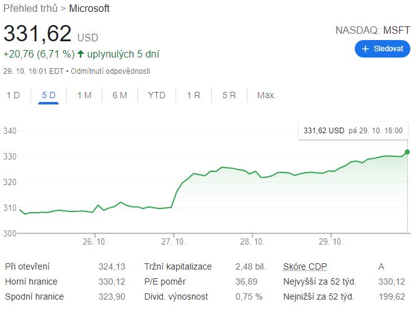This screenshot has width=416, height=309.
Task: Select the 1 D time range tab
Action: click(x=13, y=95)
